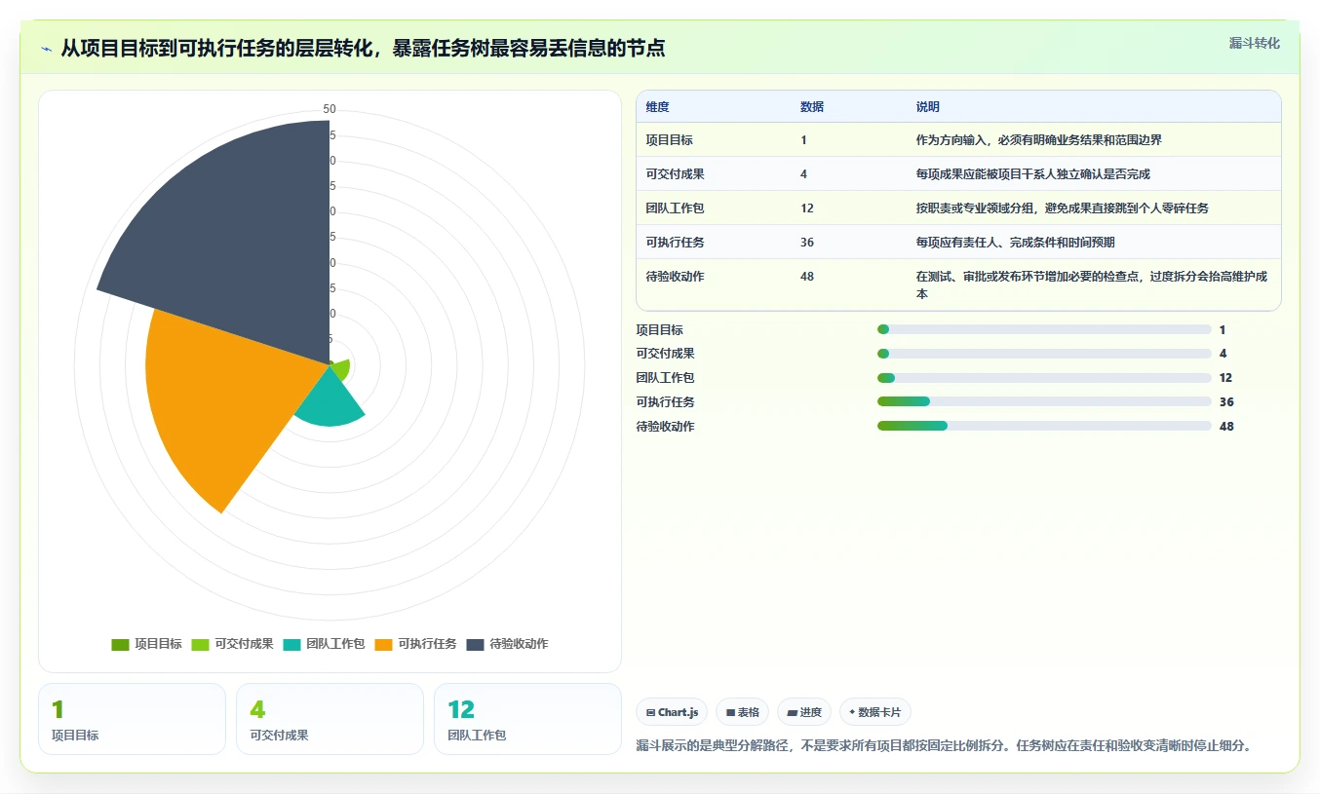Click the 项目目标 progress bar
1320x794 pixels.
1044,330
